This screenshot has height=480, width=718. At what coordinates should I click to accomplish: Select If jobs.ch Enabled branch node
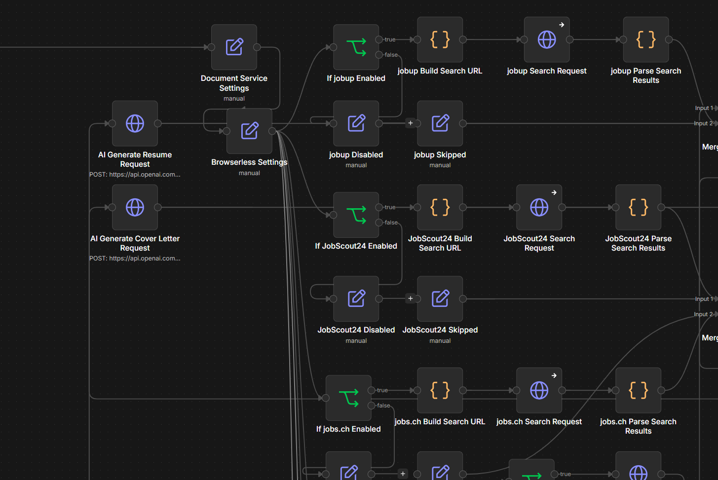coord(348,398)
